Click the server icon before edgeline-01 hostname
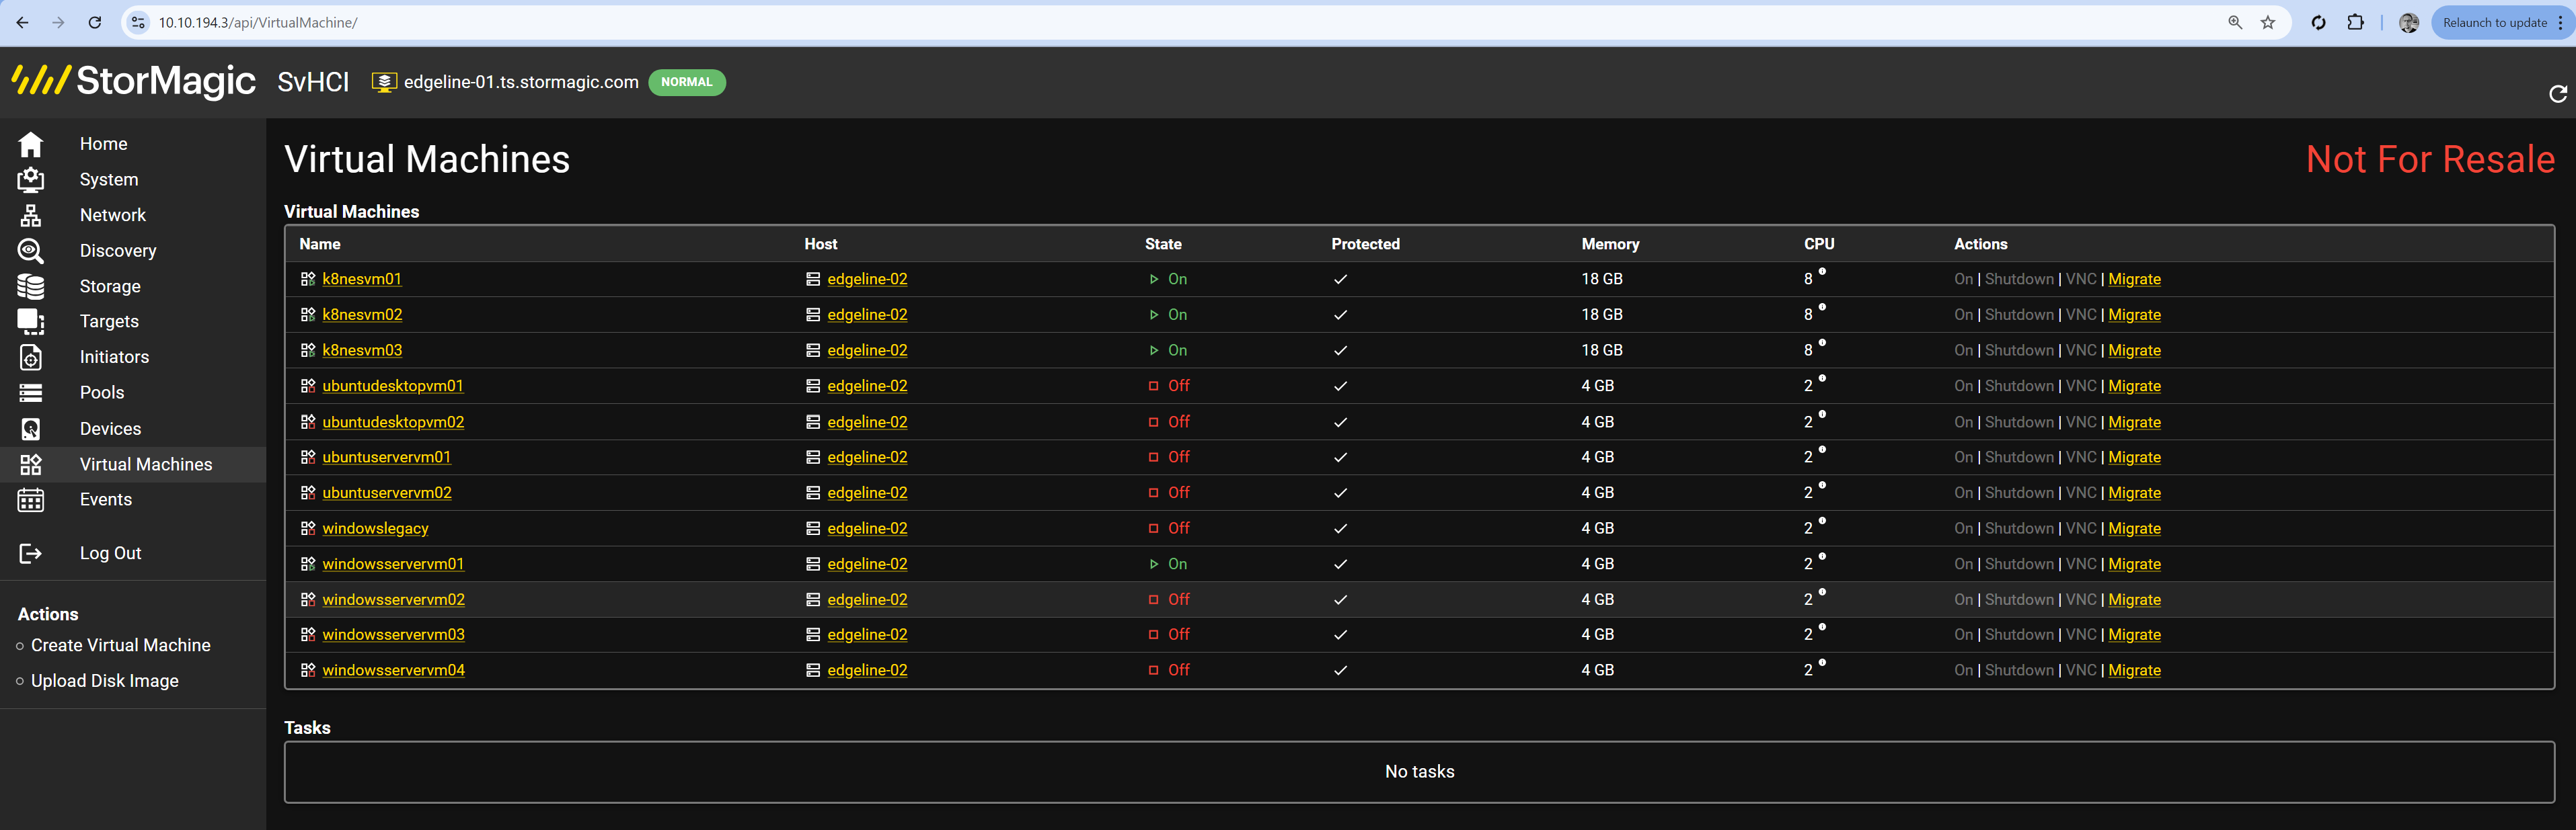This screenshot has height=830, width=2576. [384, 82]
